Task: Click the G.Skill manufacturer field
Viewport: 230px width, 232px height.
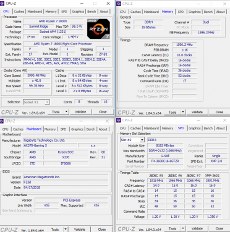Action: pyautogui.click(x=165, y=156)
